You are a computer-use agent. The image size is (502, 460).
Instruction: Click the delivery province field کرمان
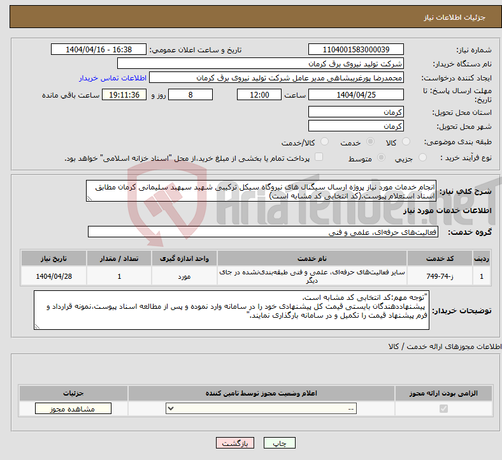pyautogui.click(x=355, y=112)
